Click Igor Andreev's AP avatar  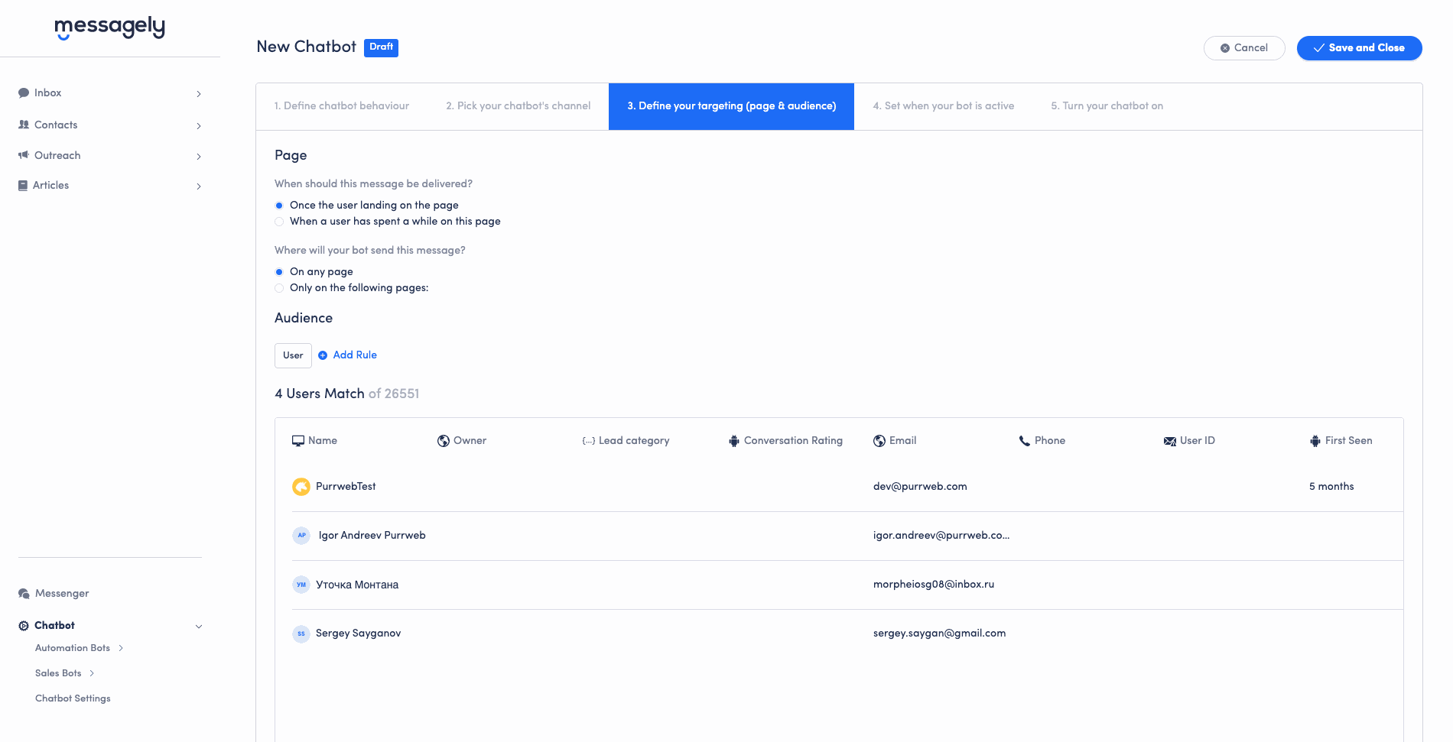pos(301,536)
